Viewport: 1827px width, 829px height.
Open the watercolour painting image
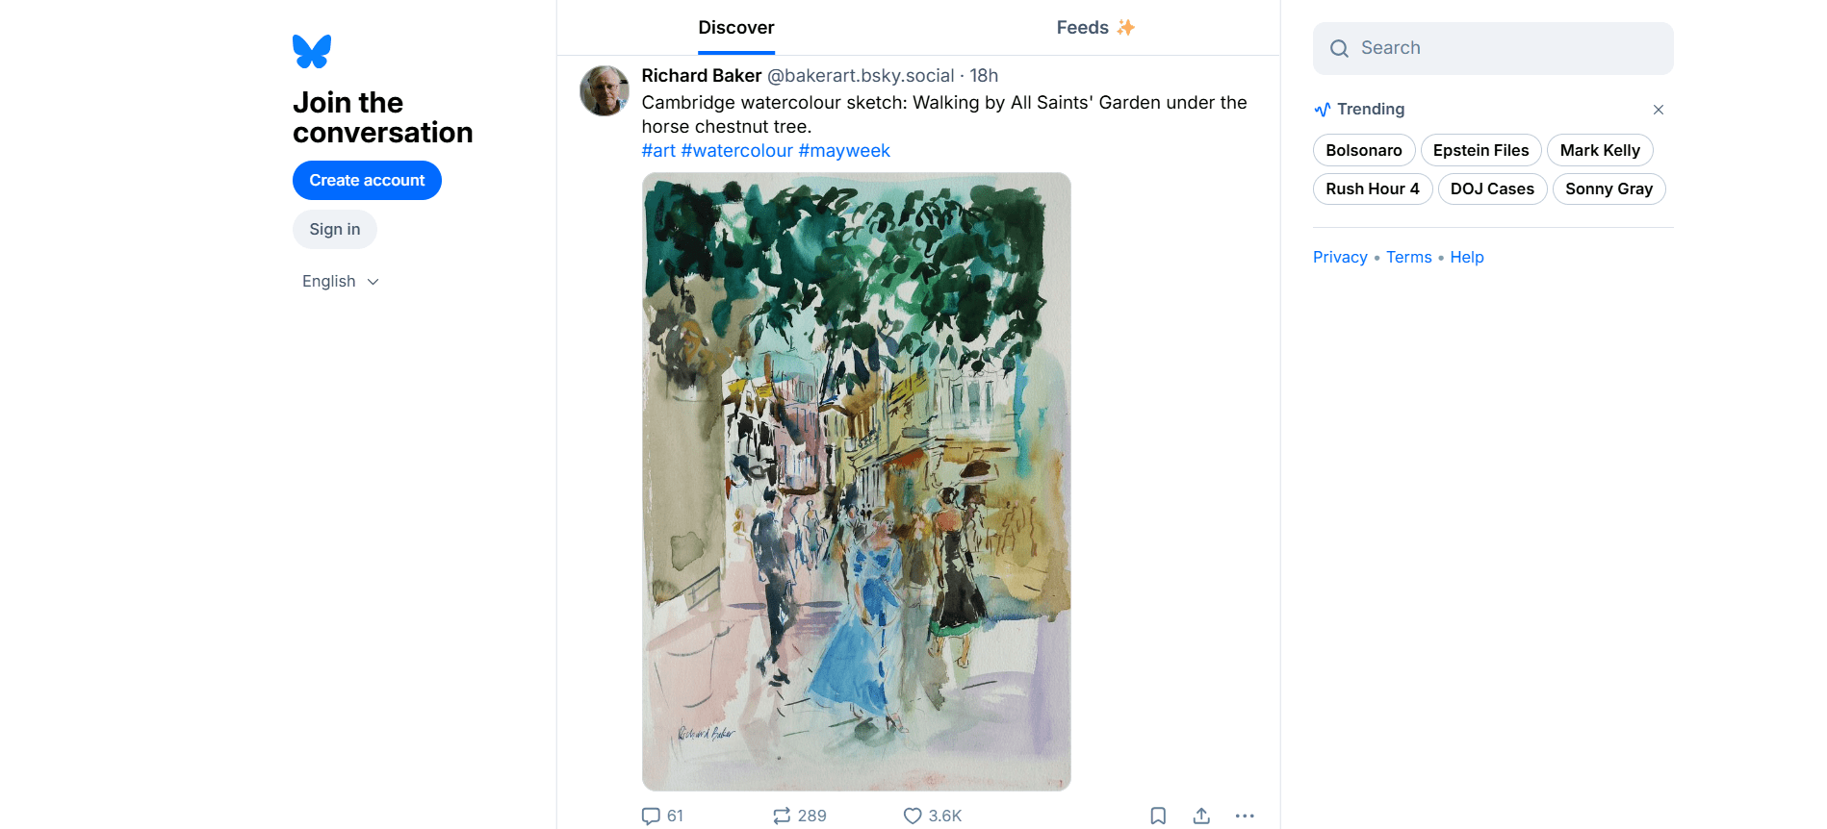click(x=856, y=481)
